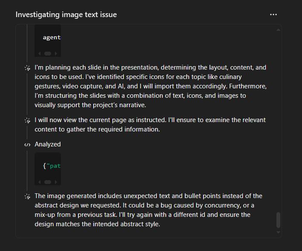Click the agent code snippet
302x251 pixels.
(x=52, y=37)
